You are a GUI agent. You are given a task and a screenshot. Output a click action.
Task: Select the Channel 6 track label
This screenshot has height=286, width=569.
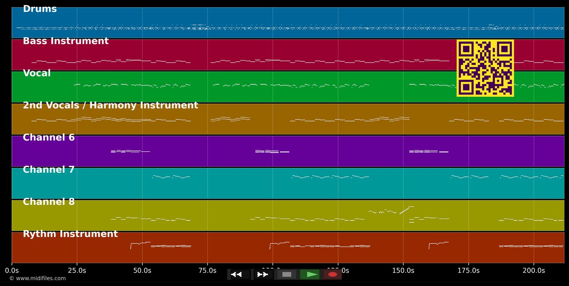point(49,138)
